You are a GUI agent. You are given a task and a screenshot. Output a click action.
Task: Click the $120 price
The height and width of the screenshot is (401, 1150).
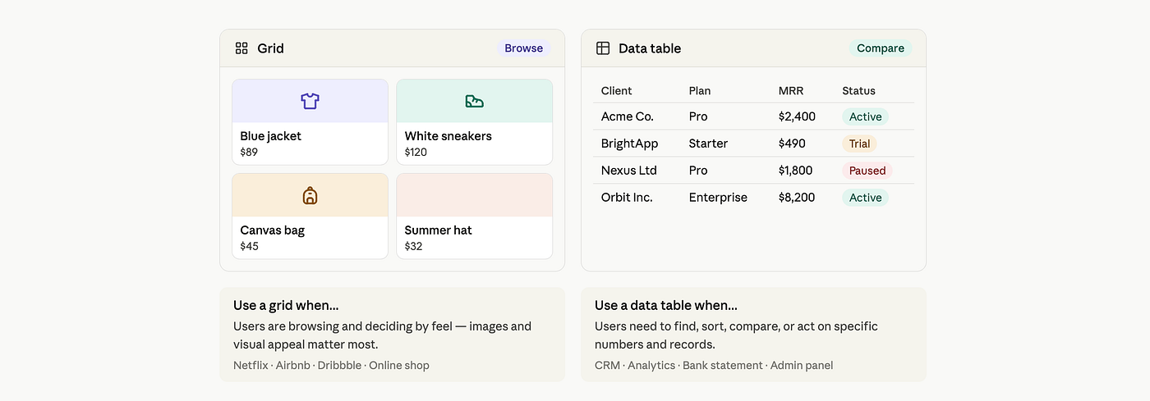pyautogui.click(x=416, y=153)
